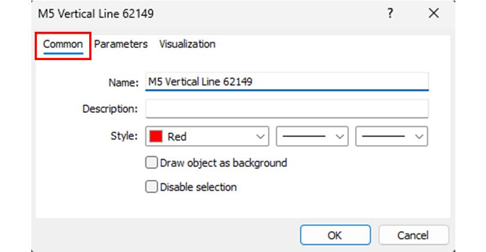Open the line style dropdown
The width and height of the screenshot is (486, 252).
click(x=340, y=137)
